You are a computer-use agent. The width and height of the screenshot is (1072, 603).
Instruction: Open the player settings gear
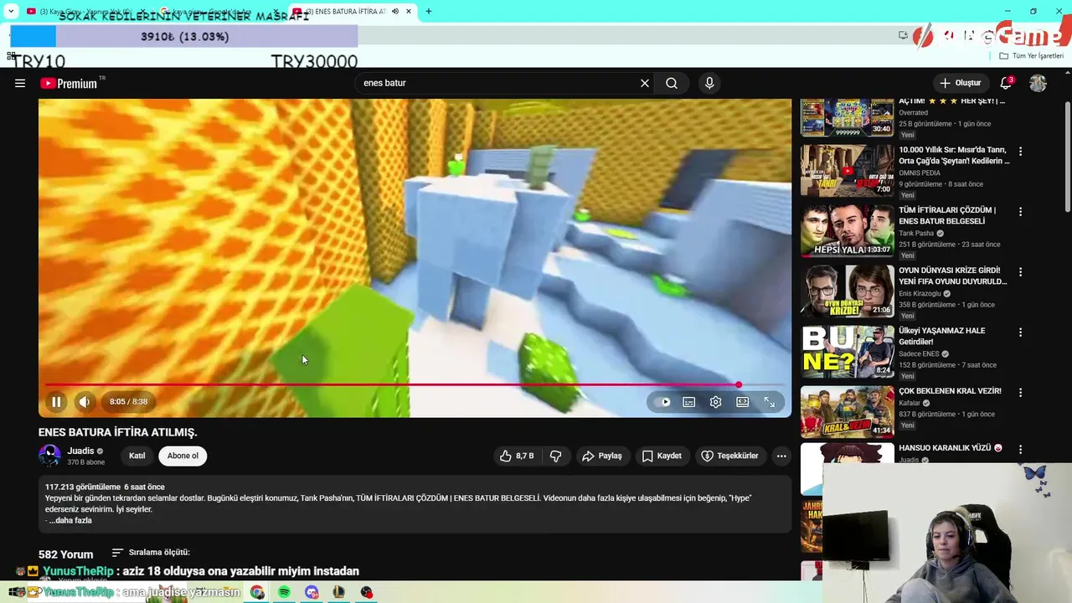point(715,402)
